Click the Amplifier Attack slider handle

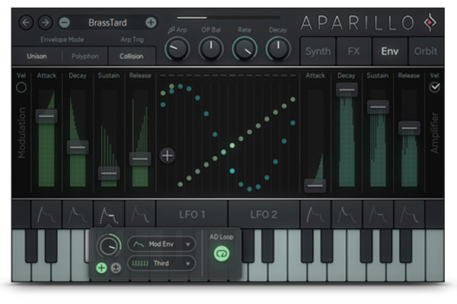pyautogui.click(x=315, y=185)
